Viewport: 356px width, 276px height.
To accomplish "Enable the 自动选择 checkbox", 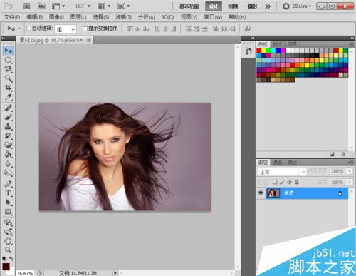I will coord(29,29).
